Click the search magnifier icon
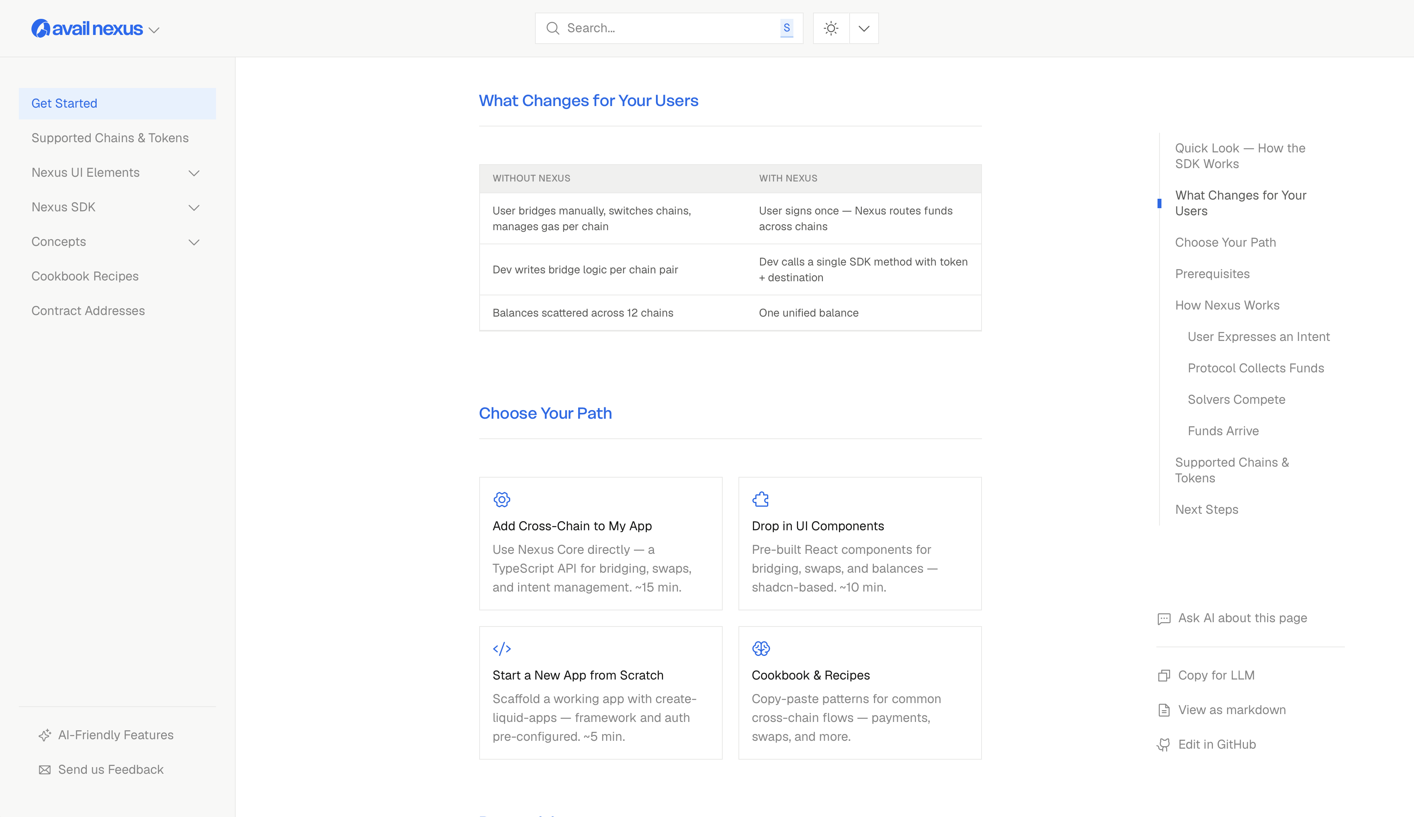1414x817 pixels. (x=553, y=28)
